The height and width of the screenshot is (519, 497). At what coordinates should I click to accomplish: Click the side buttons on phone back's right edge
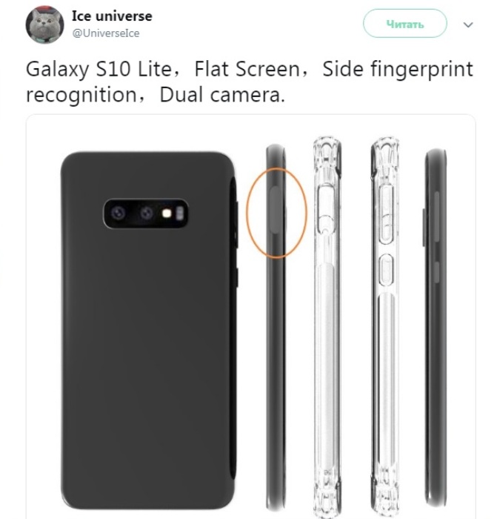point(236,243)
